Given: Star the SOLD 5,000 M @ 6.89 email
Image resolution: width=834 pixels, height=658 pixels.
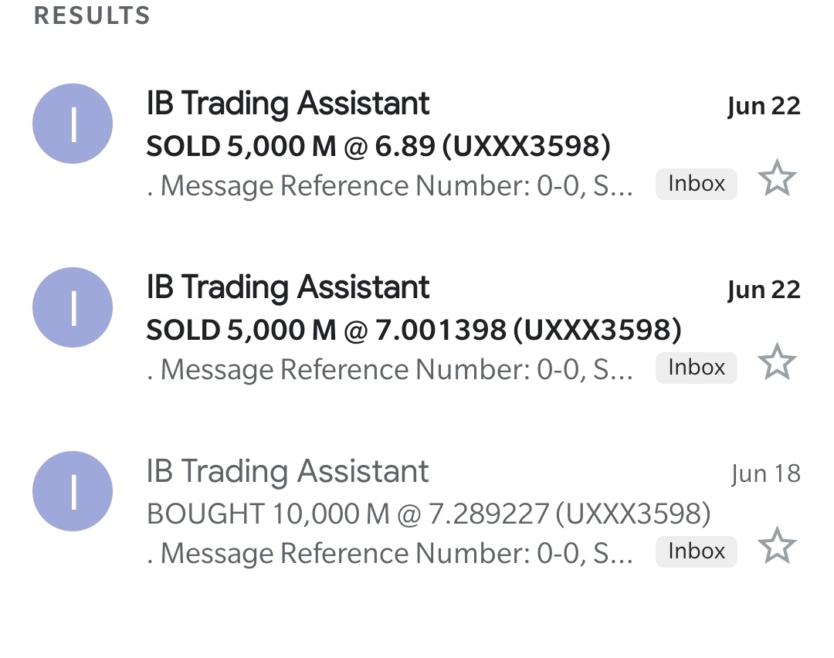Looking at the screenshot, I should click(x=777, y=178).
